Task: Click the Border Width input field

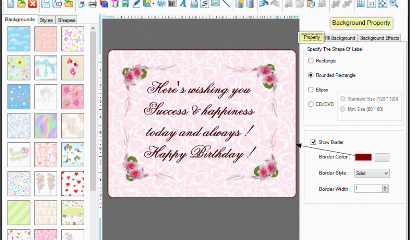Action: tap(368, 188)
